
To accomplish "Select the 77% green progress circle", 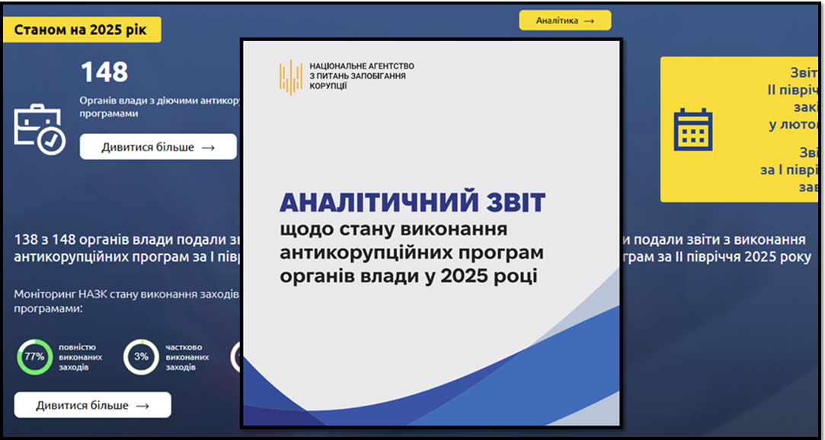I will (x=34, y=357).
